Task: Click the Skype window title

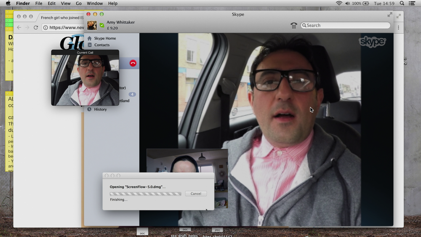Action: point(238,14)
